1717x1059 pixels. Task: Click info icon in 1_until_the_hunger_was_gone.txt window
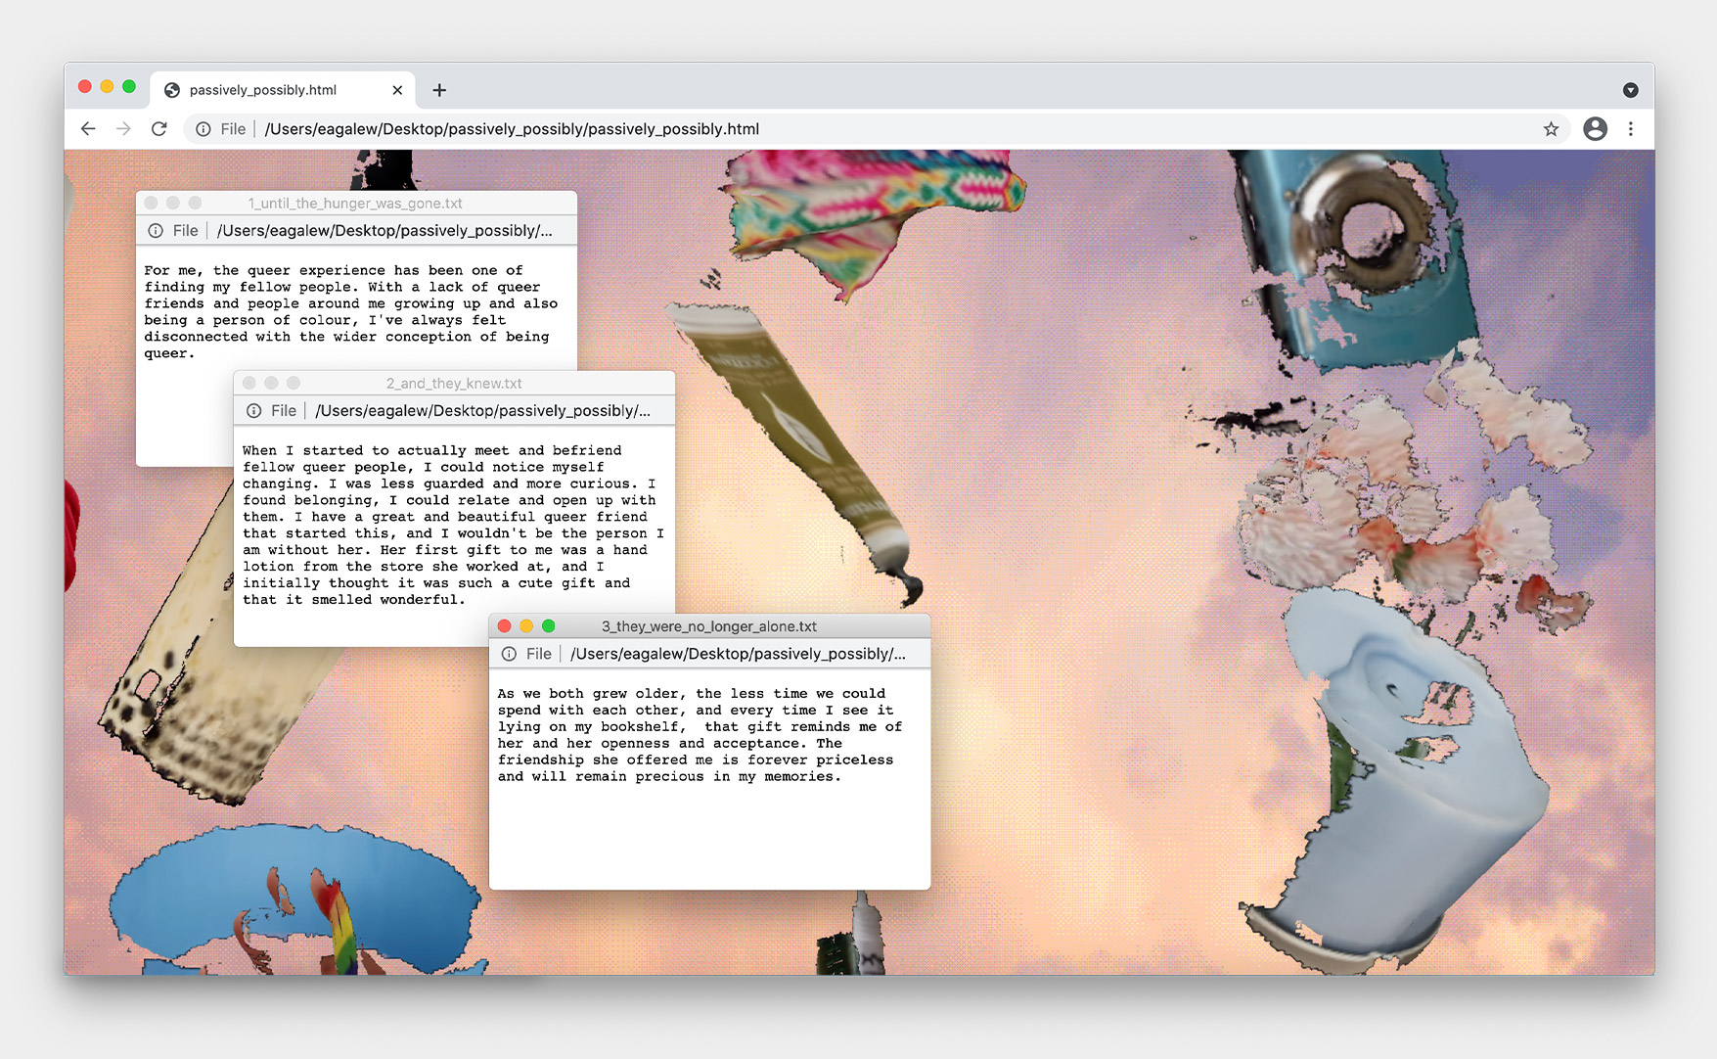(x=156, y=231)
